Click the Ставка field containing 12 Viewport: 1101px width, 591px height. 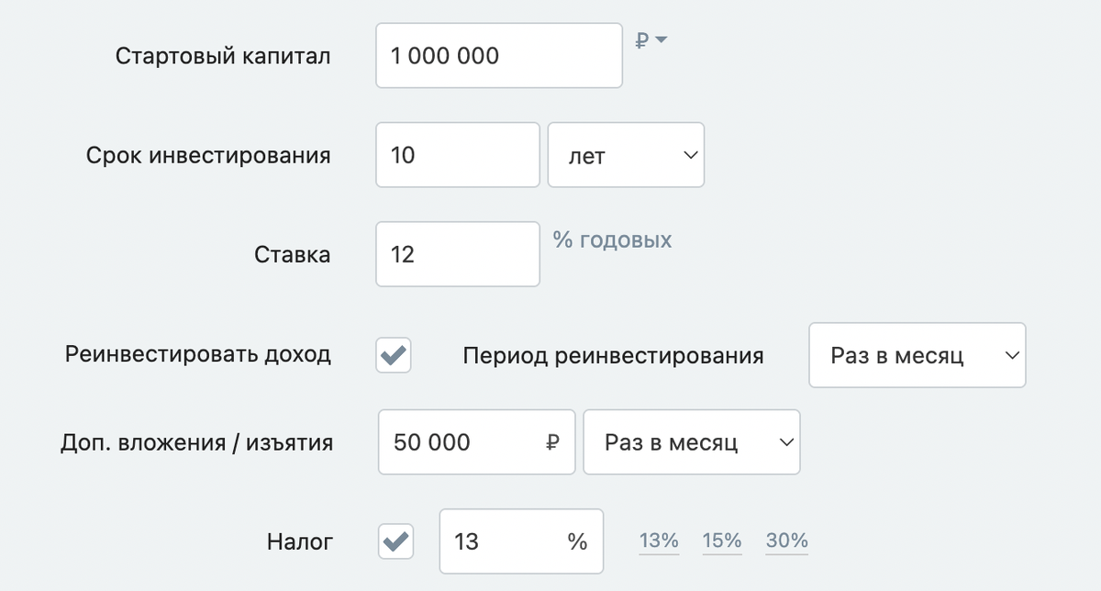pyautogui.click(x=457, y=254)
